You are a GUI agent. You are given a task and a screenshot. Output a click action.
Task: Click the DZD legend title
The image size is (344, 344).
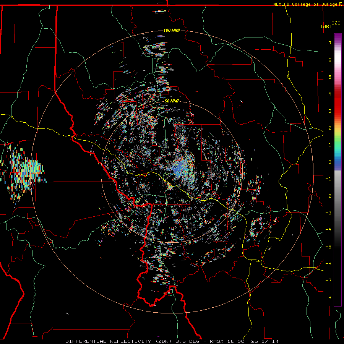pyautogui.click(x=336, y=23)
